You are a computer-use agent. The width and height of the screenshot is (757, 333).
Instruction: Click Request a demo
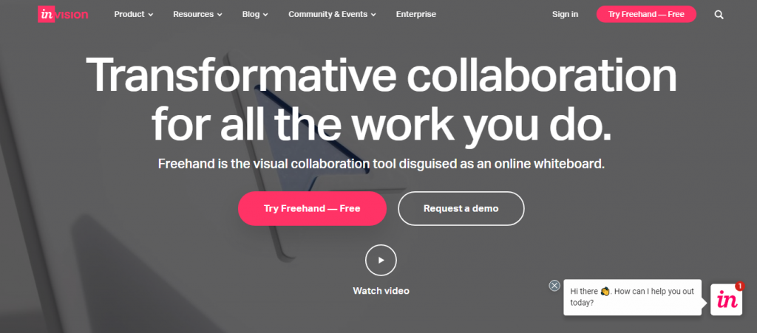point(461,209)
